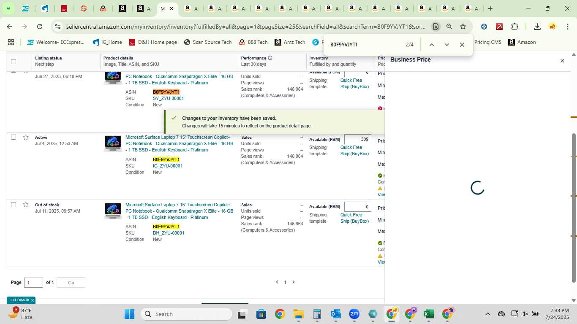This screenshot has height=324, width=577.
Task: Favorite the IG_ZYU-00001 listing star
Action: [26, 137]
